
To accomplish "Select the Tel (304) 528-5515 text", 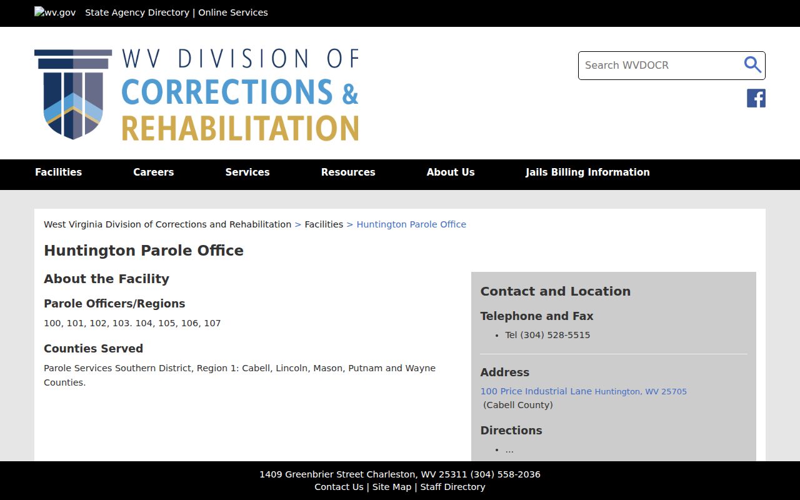I will (547, 335).
